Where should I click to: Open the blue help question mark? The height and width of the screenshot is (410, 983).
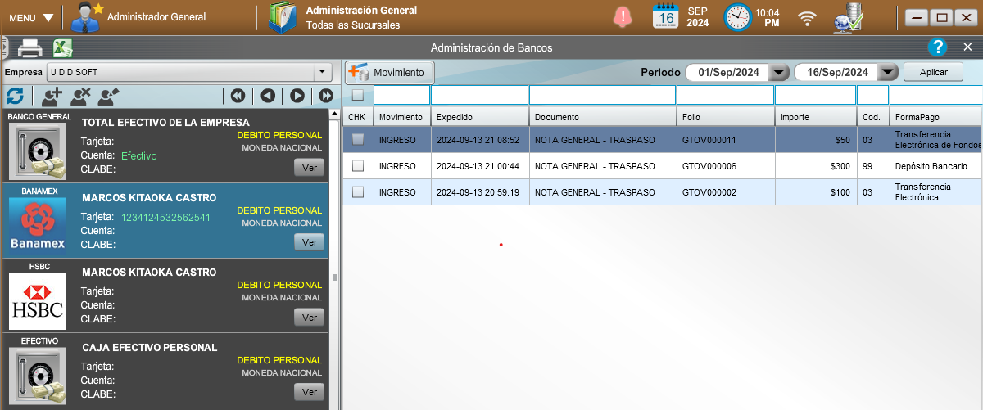(x=938, y=47)
